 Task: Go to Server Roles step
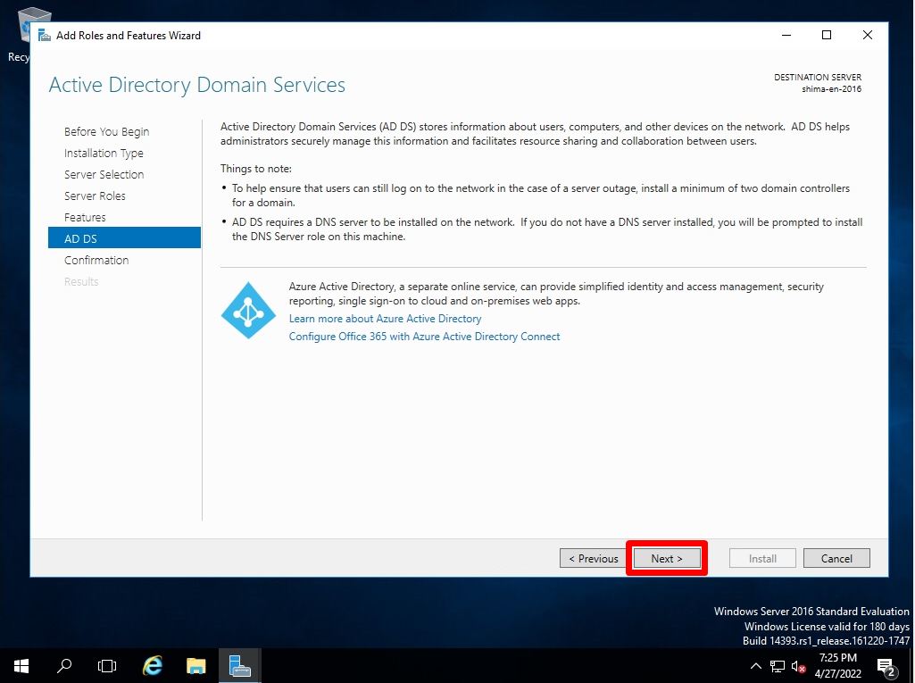(95, 196)
